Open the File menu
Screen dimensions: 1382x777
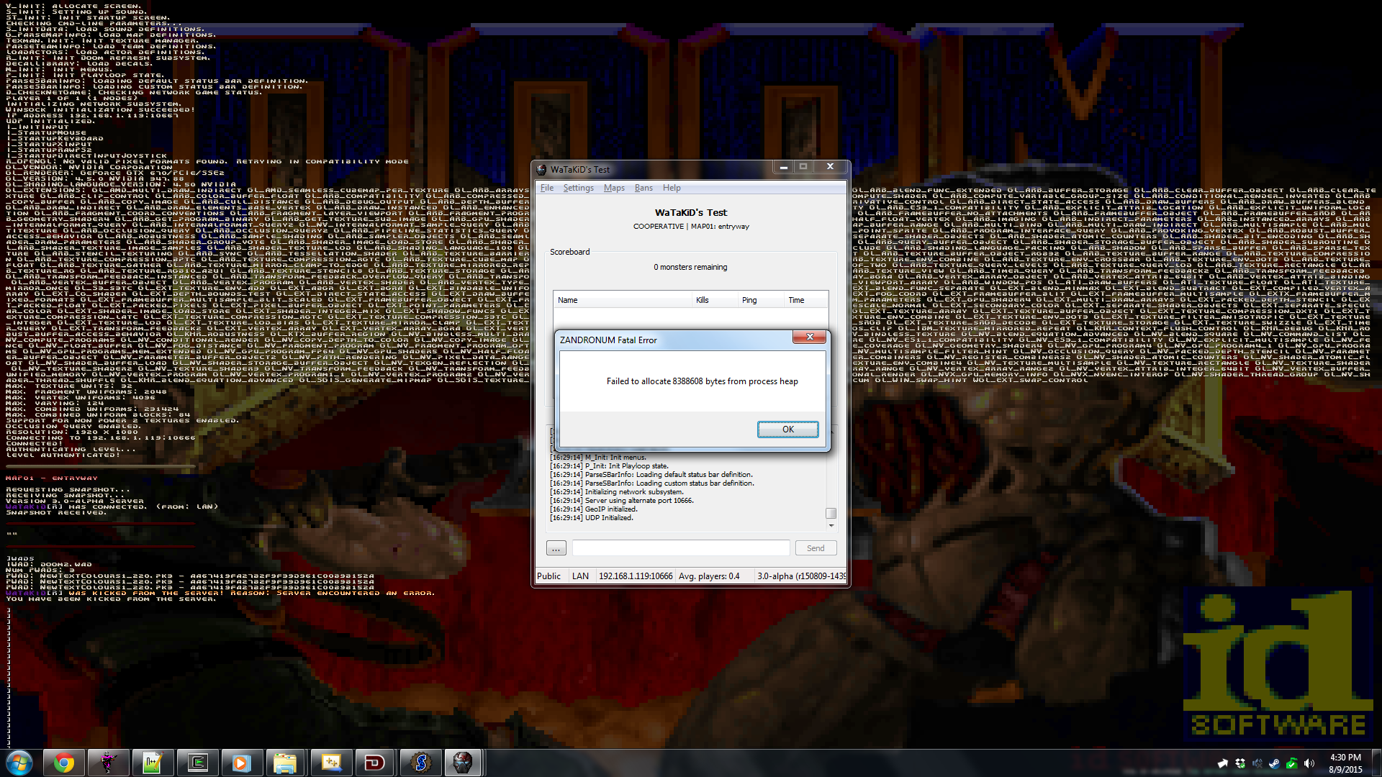[547, 188]
